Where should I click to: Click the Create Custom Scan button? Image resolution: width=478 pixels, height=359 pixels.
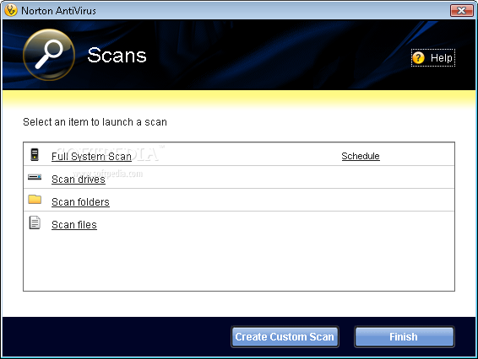pos(285,336)
